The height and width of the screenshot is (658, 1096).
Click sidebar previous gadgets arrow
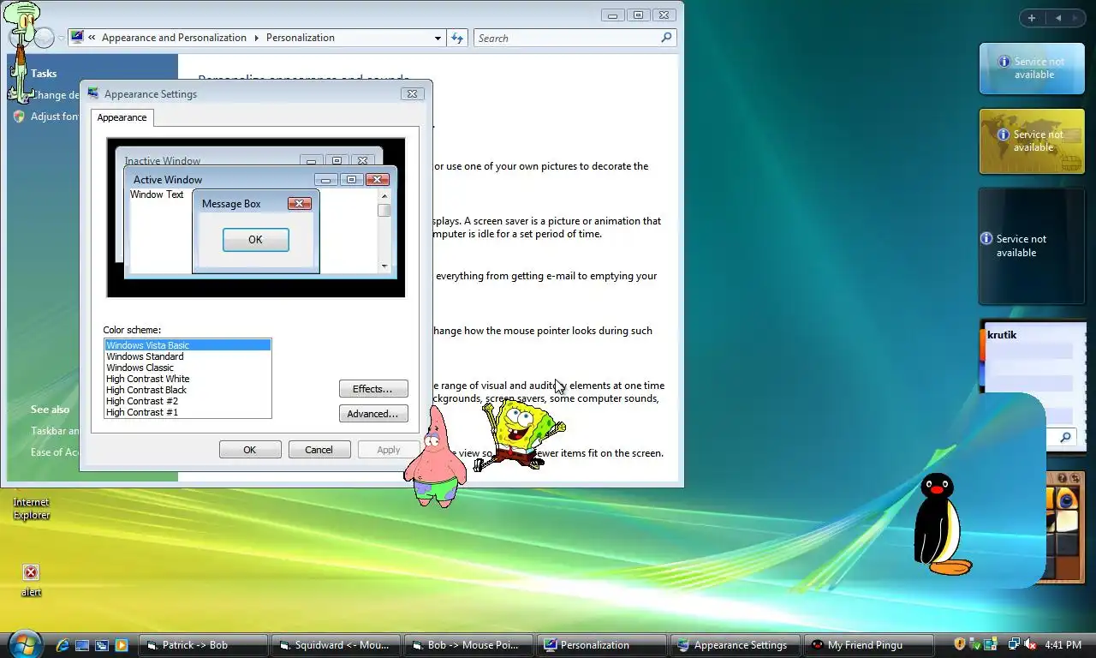(x=1058, y=18)
